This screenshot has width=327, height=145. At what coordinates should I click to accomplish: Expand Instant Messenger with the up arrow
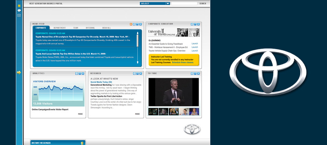click(x=82, y=143)
